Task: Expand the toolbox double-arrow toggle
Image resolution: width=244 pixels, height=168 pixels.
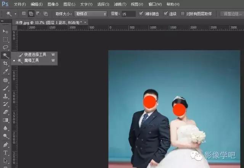Action: (2, 21)
